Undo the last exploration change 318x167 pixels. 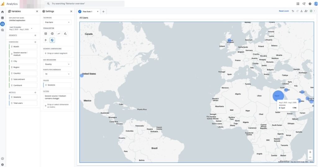(x=293, y=11)
